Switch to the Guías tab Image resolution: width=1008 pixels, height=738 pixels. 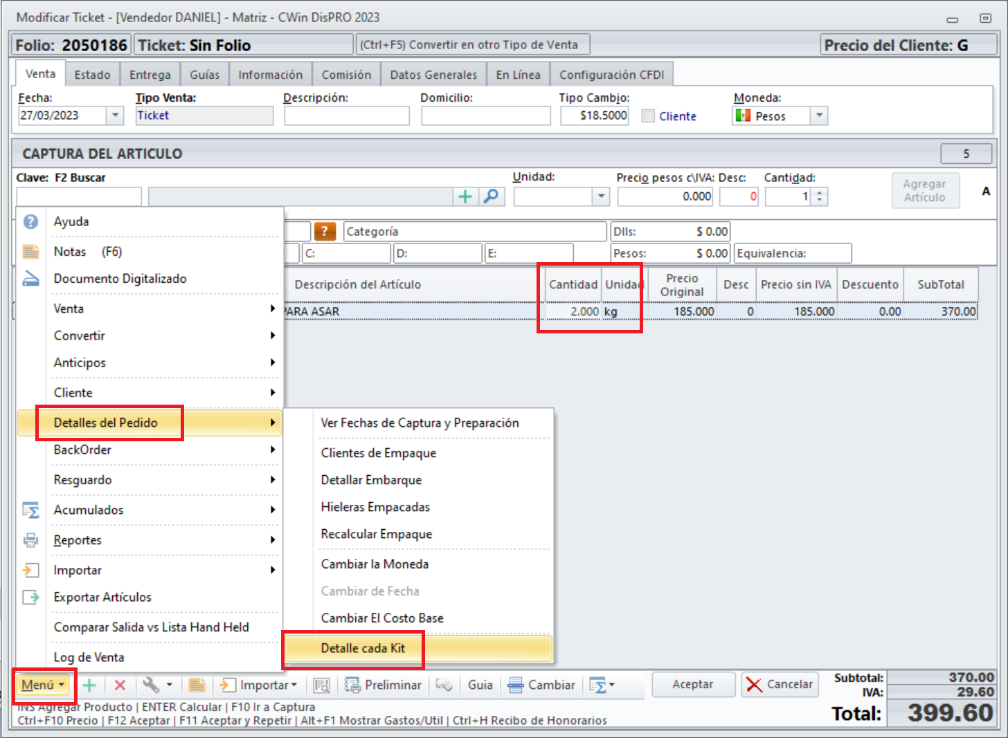pyautogui.click(x=205, y=74)
